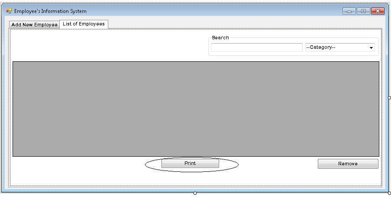Click the Employee's Information System title text

coord(50,11)
